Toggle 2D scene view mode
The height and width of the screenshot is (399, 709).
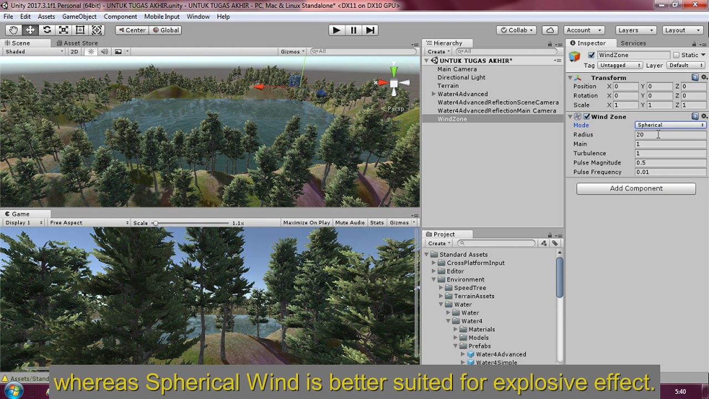tap(74, 52)
